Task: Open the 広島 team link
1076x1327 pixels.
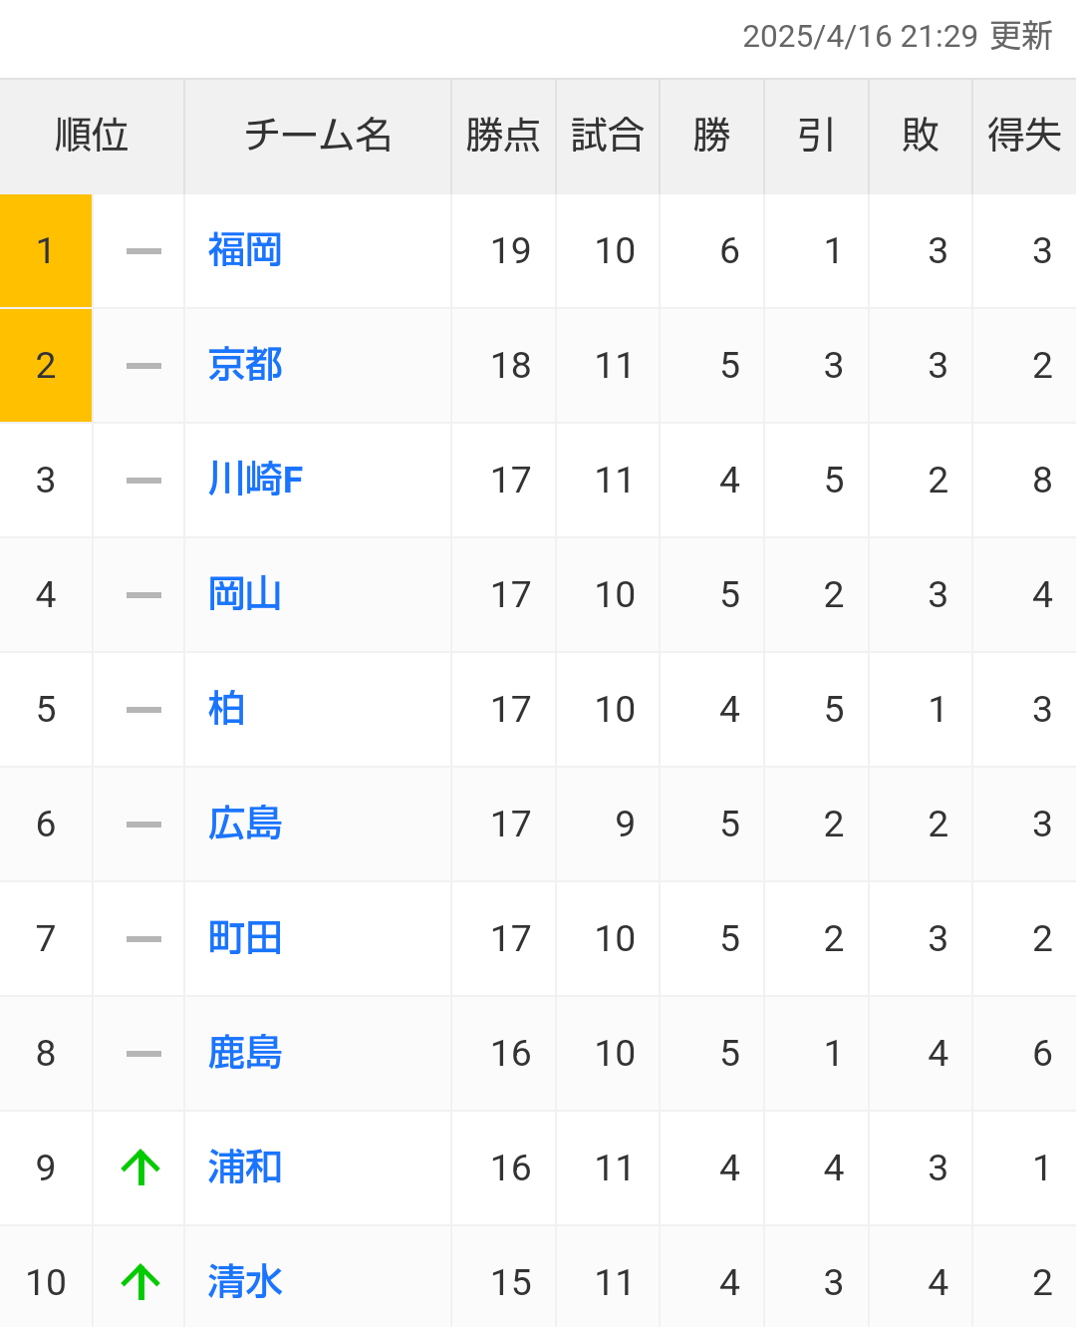Action: tap(245, 824)
